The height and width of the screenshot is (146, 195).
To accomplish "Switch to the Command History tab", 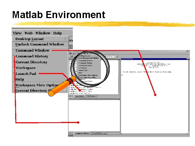I will (82, 133).
